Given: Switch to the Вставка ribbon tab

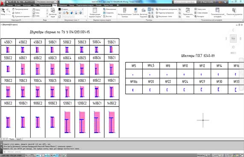Looking at the screenshot, I should (18, 5).
